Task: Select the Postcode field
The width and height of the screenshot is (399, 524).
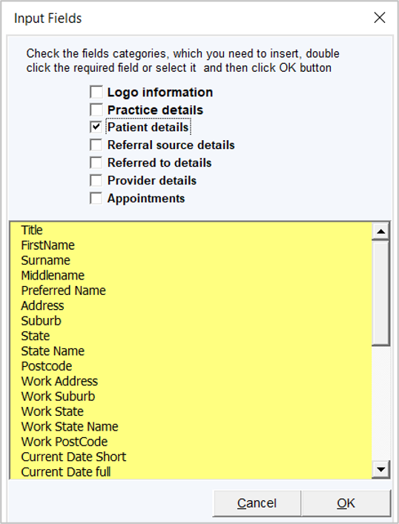Action: point(47,366)
